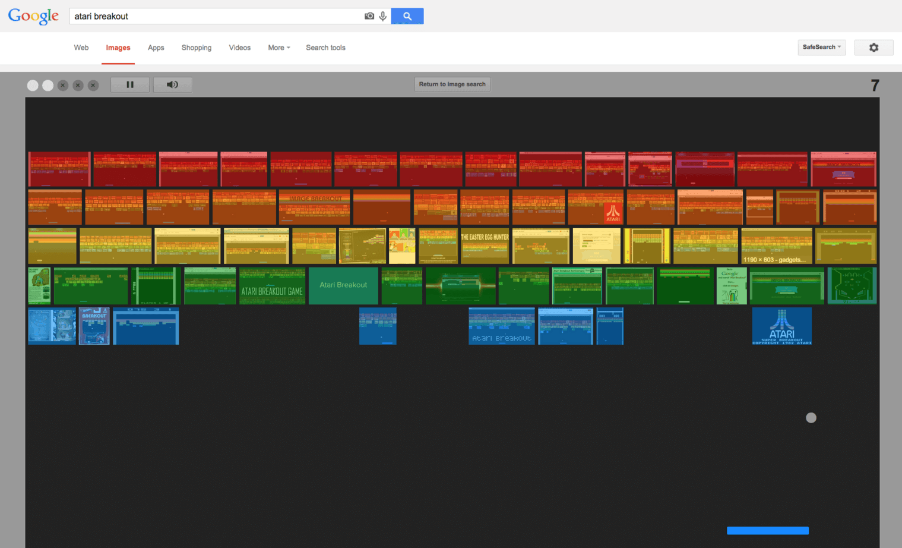Viewport: 902px width, 548px height.
Task: Click the ATARI BREAKOUT GAME green brick
Action: click(x=273, y=286)
